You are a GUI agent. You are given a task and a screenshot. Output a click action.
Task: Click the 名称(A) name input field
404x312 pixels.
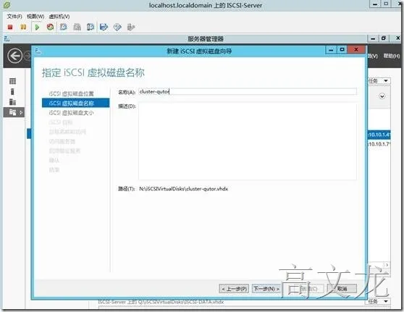[248, 91]
